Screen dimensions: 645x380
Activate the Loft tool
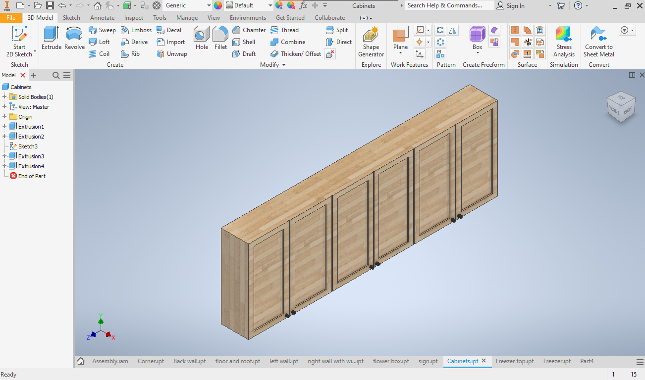coord(99,42)
